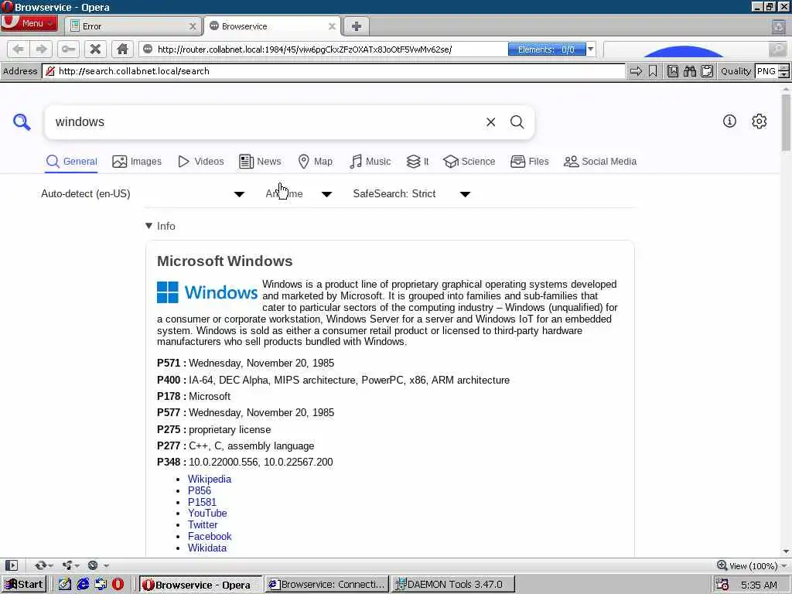Switch to Science category
Image resolution: width=792 pixels, height=594 pixels.
tap(469, 162)
